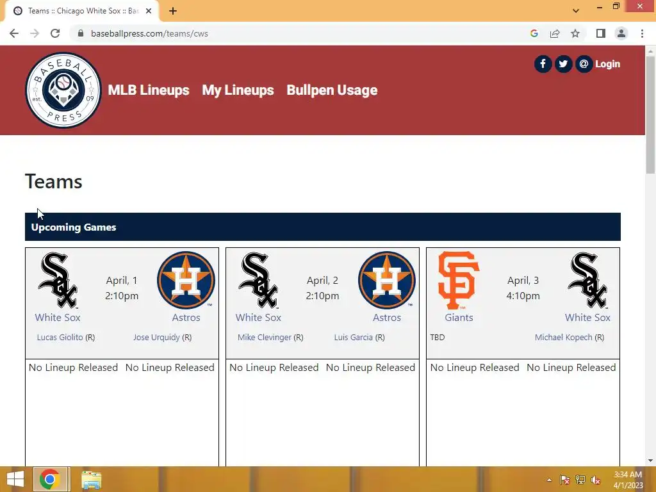Click the network tray icon
Viewport: 656px width, 492px height.
(580, 480)
